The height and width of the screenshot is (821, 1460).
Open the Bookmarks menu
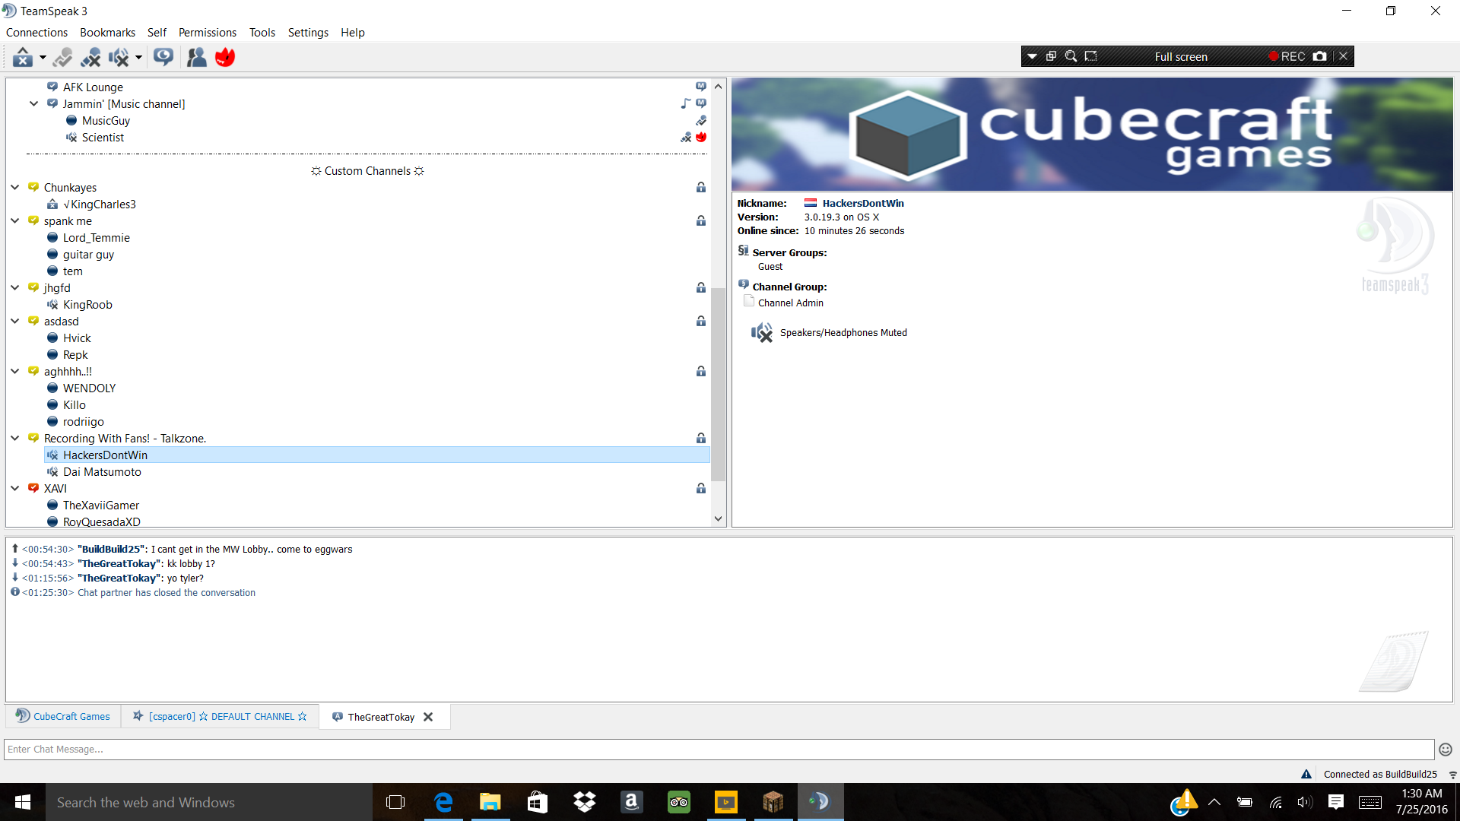click(107, 33)
